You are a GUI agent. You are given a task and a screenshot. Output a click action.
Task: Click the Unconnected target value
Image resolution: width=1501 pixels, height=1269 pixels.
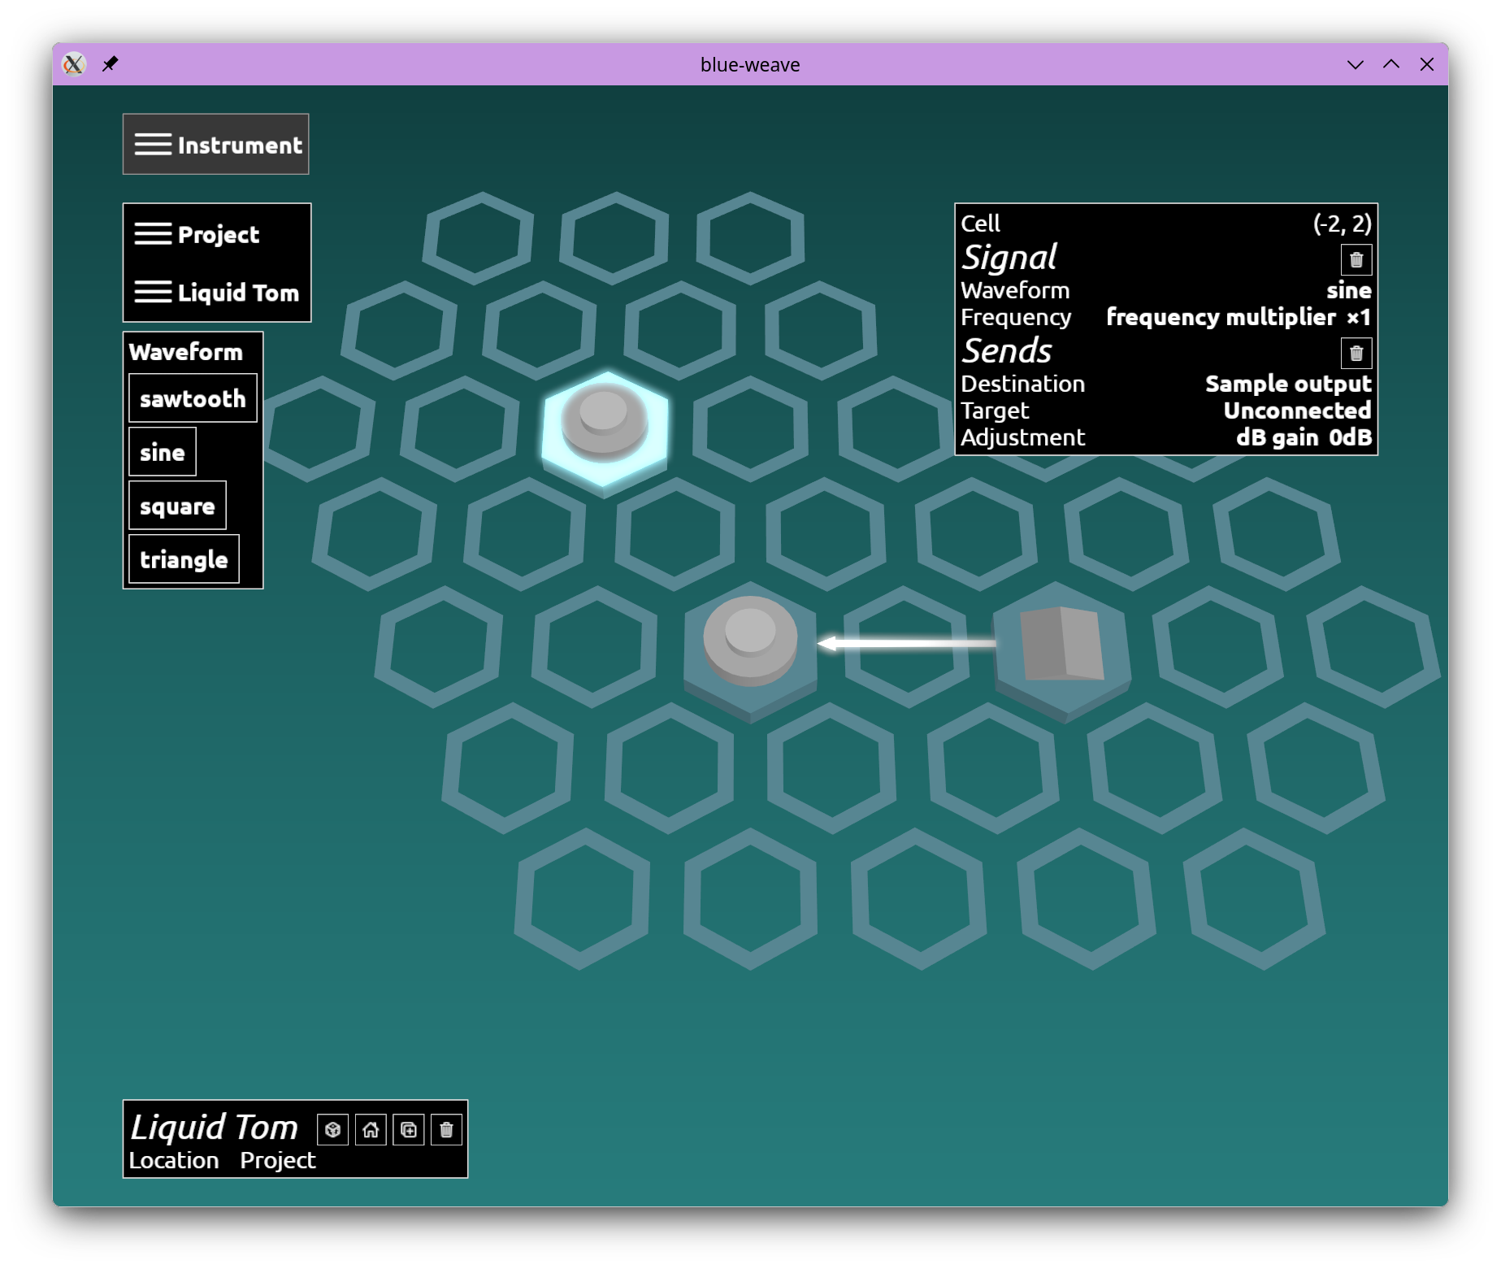tap(1297, 411)
